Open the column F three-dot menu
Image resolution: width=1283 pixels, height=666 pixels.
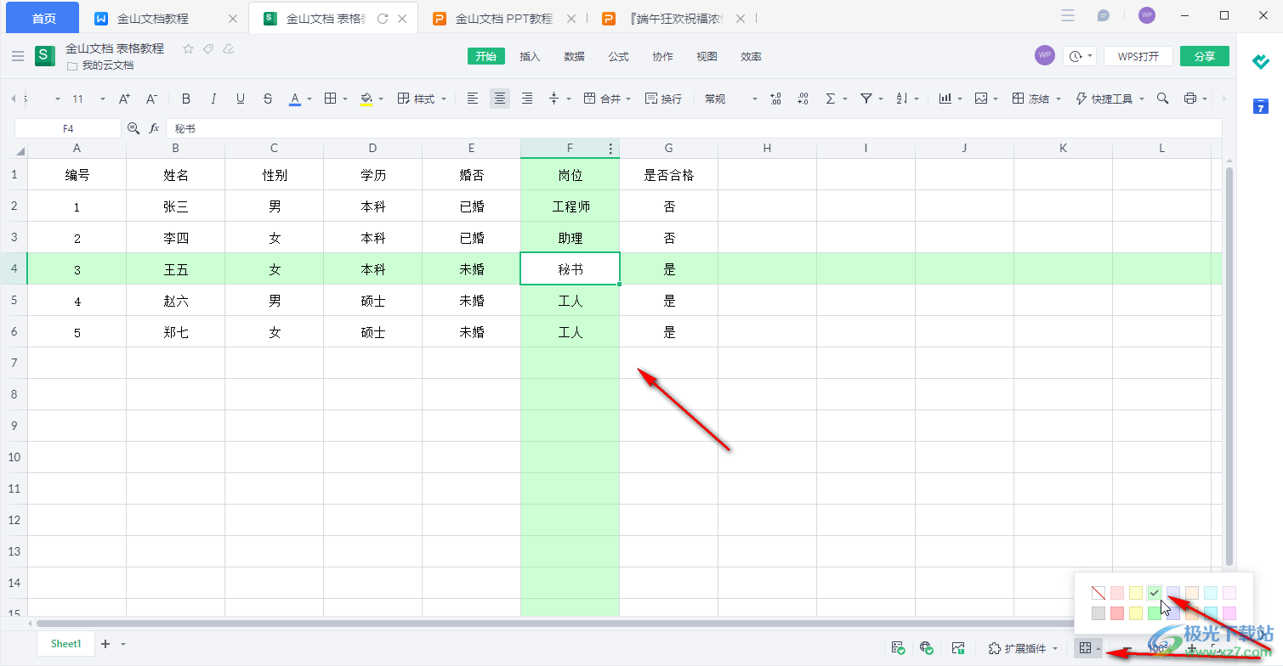coord(610,149)
